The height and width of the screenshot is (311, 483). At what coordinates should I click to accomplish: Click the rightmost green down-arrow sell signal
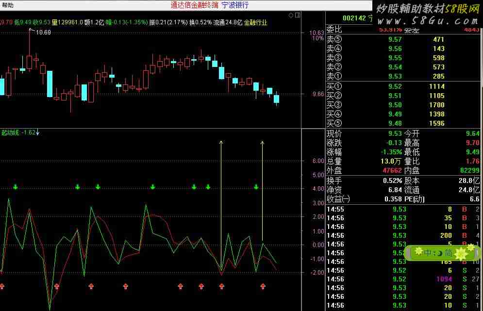[x=256, y=187]
